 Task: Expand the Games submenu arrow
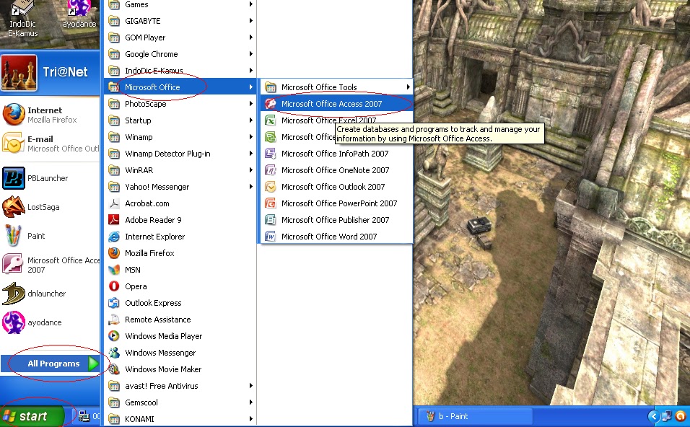click(x=251, y=4)
